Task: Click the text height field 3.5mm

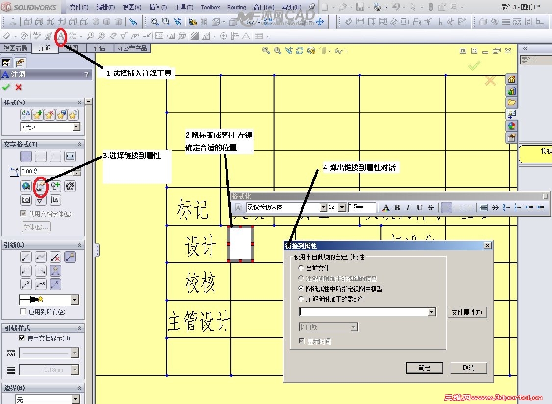Action: coord(361,207)
